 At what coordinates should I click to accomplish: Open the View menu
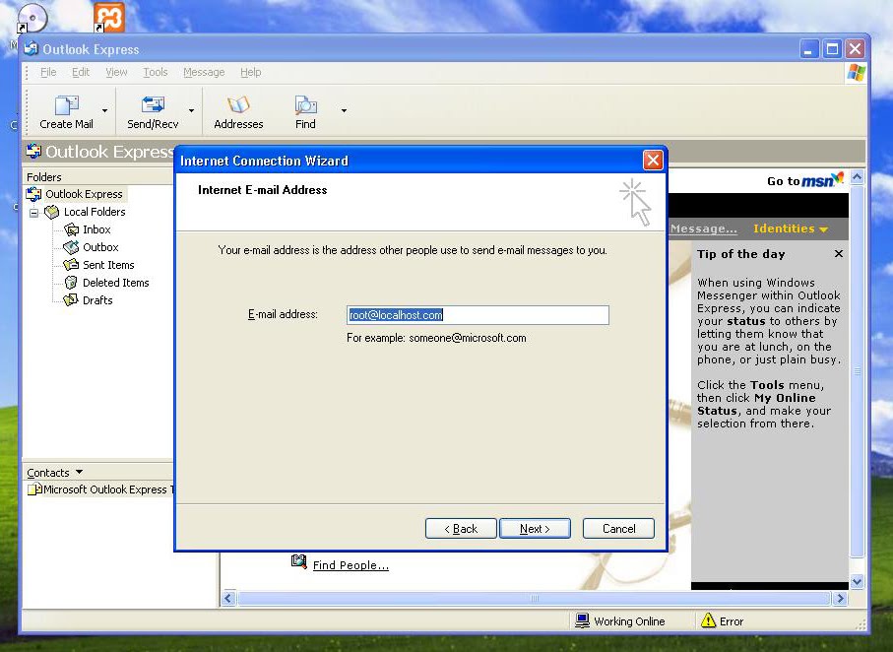116,72
